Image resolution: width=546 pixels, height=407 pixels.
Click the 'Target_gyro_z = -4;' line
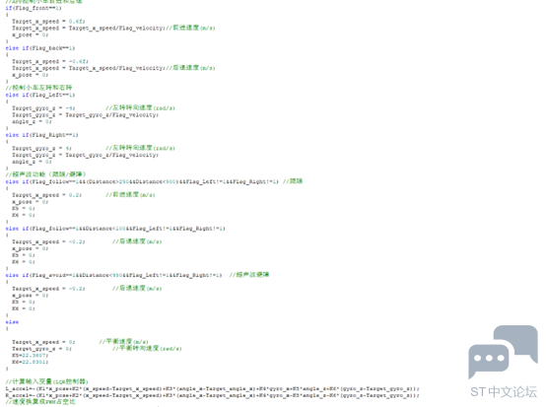coord(43,108)
